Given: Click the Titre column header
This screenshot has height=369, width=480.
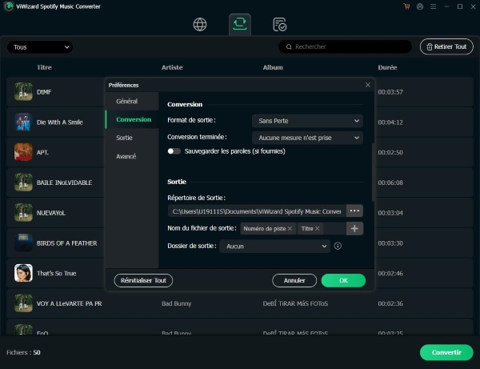Looking at the screenshot, I should click(x=44, y=67).
